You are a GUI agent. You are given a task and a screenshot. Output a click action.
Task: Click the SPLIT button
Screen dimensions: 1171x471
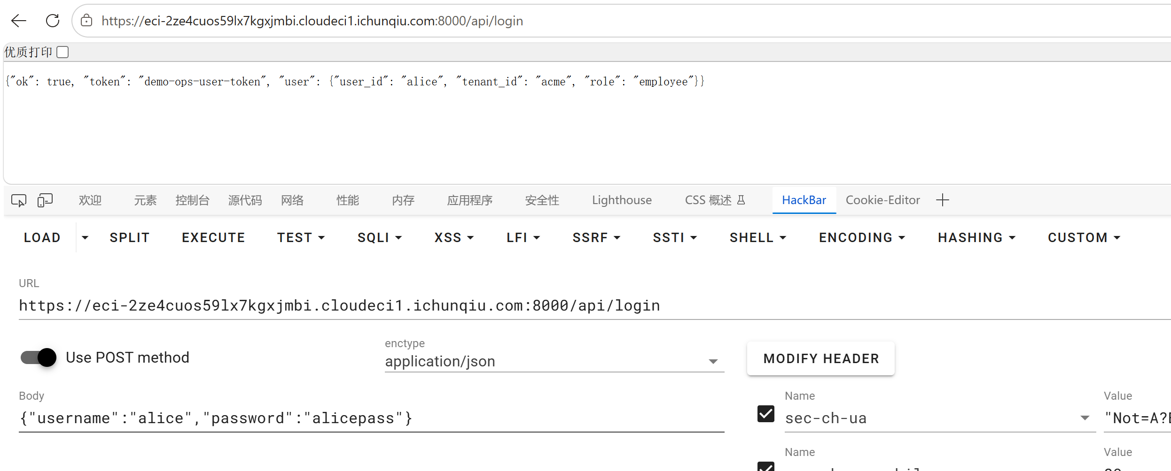pos(130,238)
